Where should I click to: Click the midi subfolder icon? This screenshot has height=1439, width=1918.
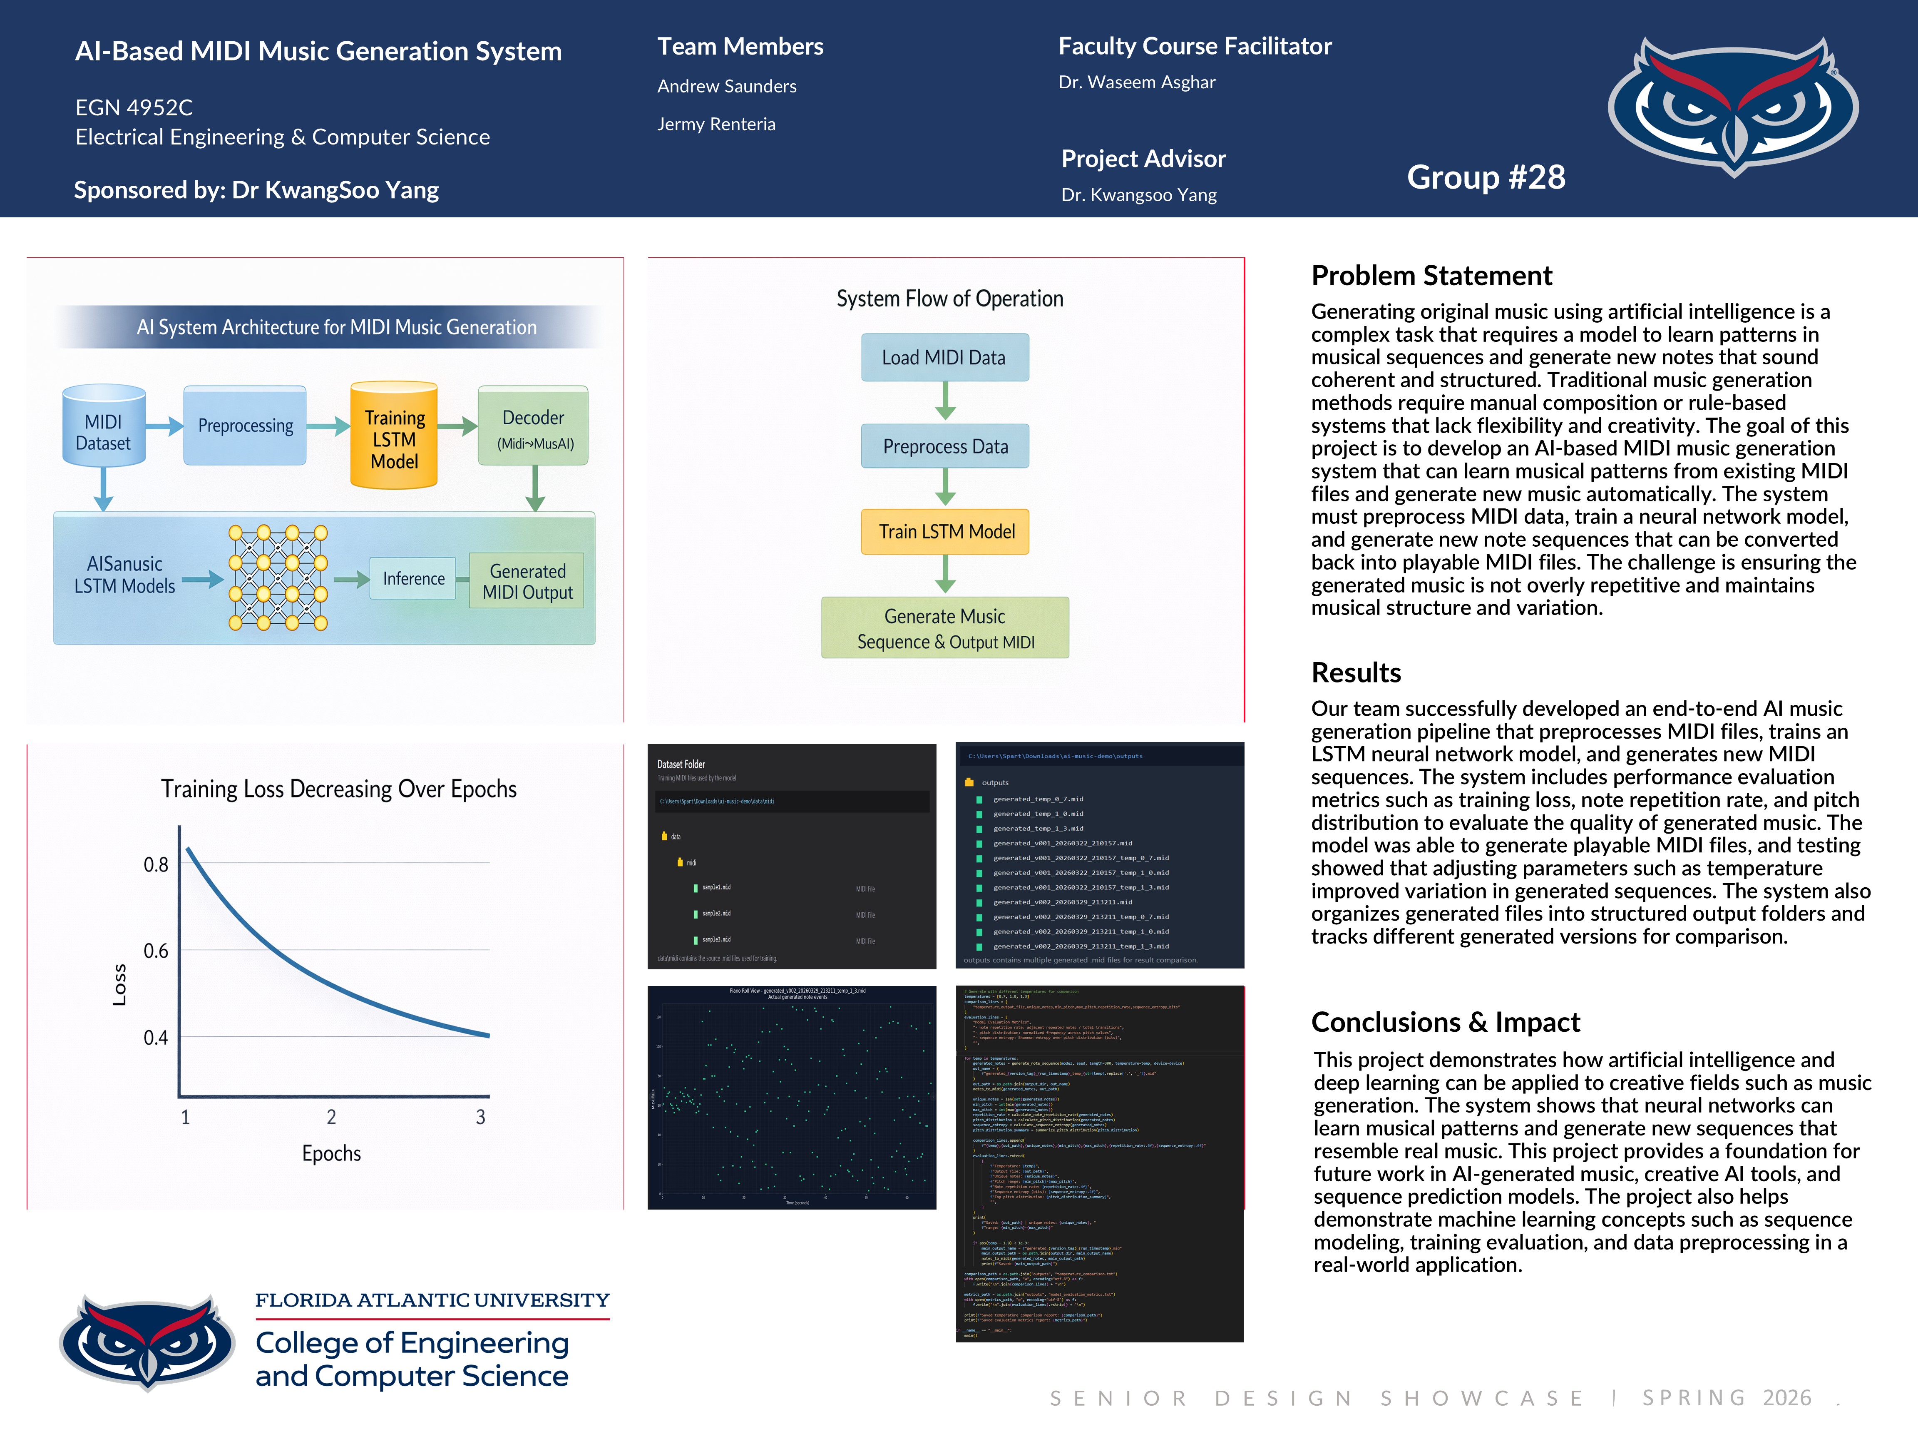[x=680, y=862]
